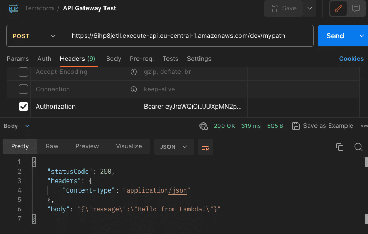The width and height of the screenshot is (368, 234).
Task: Expand the response Body dropdown
Action: click(17, 126)
